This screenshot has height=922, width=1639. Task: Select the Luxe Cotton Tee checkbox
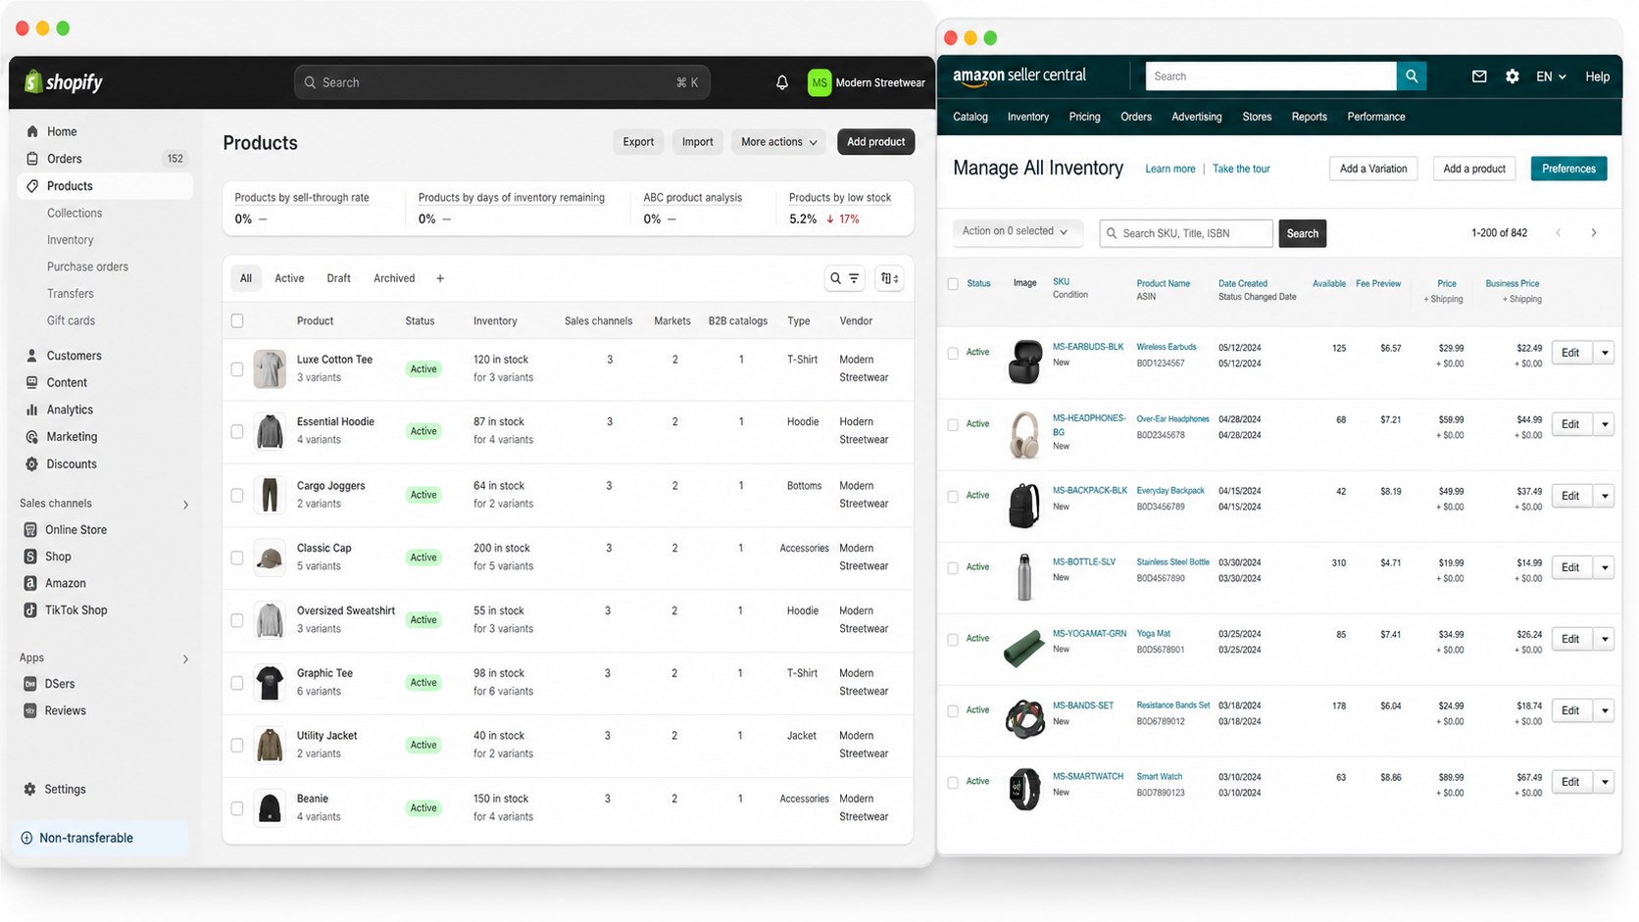tap(237, 369)
